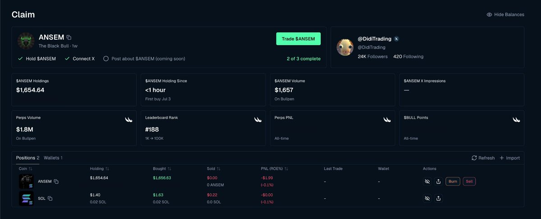Copy the ANSEM address in positions row
Image resolution: width=541 pixels, height=219 pixels.
[x=56, y=182]
